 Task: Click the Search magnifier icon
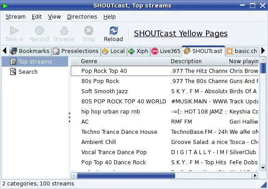coord(13,72)
